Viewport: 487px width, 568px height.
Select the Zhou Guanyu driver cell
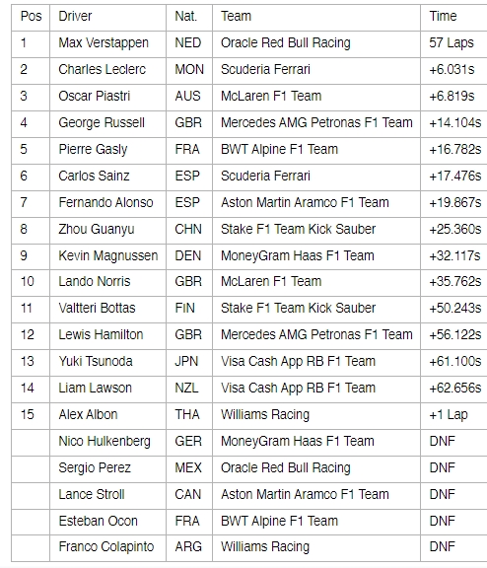point(107,231)
